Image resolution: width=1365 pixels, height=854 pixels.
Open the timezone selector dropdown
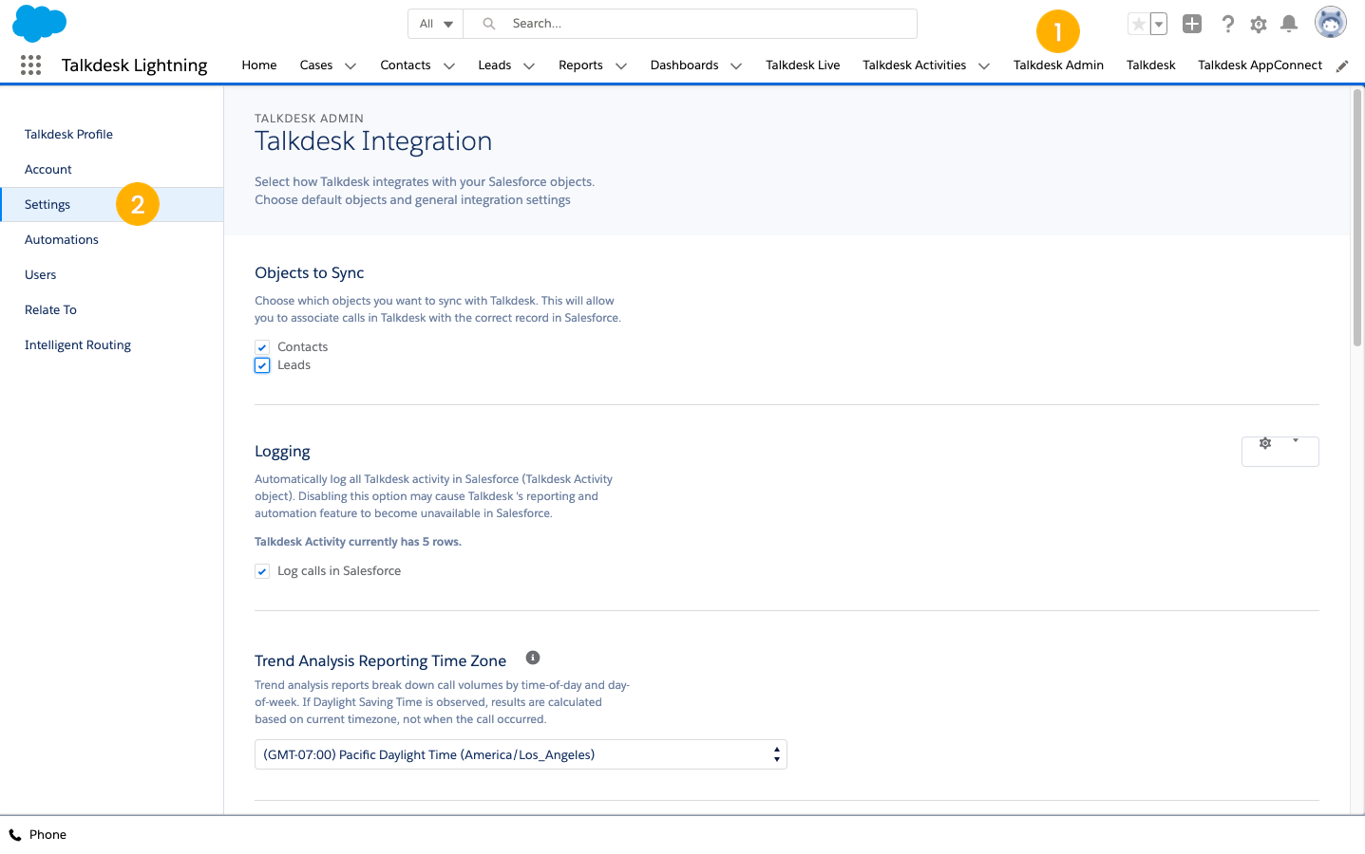776,754
